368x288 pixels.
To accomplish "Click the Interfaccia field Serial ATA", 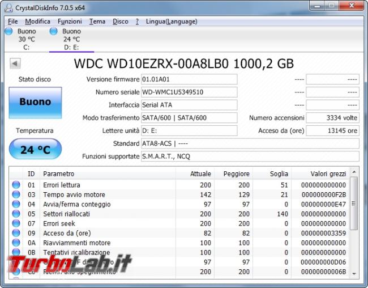I will coord(189,105).
